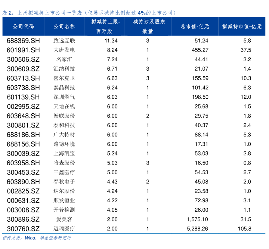This screenshot has height=249, width=269.
Task: Select company name 名家汇
Action: (x=64, y=59)
